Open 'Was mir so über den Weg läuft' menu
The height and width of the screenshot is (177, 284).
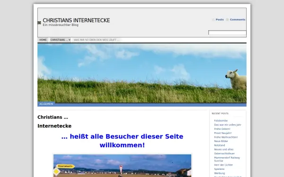(97, 40)
